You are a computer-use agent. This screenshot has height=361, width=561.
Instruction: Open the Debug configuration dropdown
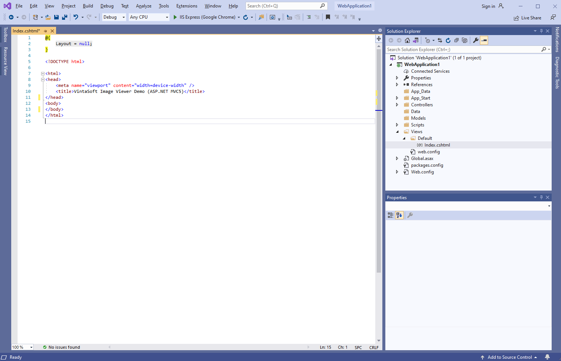(x=114, y=17)
